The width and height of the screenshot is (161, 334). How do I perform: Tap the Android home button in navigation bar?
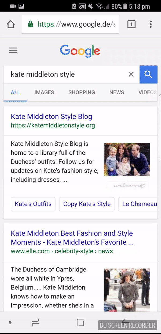coord(80,322)
